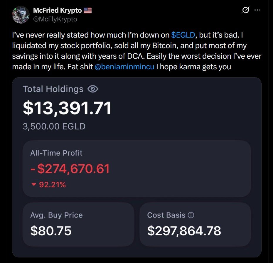
Task: Click the US flag emoji beside name
Action: point(87,10)
